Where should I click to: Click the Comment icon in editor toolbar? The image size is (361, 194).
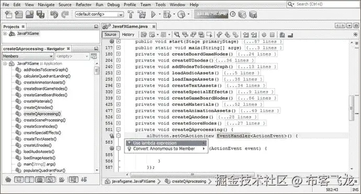pyautogui.click(x=283, y=34)
